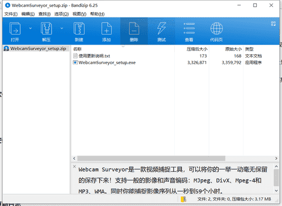This screenshot has width=282, height=206.
Task: Click the comment panel scroll up arrow
Action: (x=277, y=166)
